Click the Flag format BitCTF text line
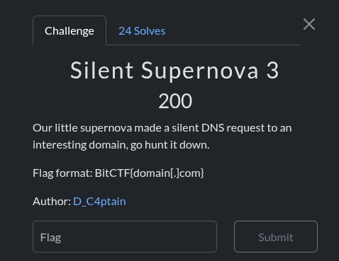The image size is (339, 261). [118, 173]
